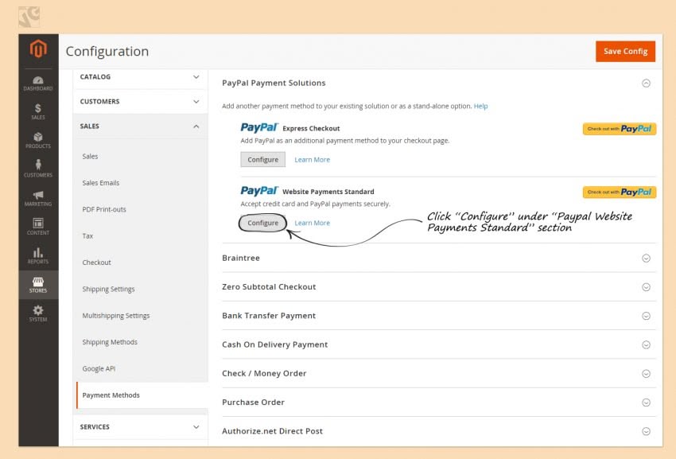
Task: Click 'Accept credit card and PayPal payments securely.' text
Action: click(x=315, y=204)
